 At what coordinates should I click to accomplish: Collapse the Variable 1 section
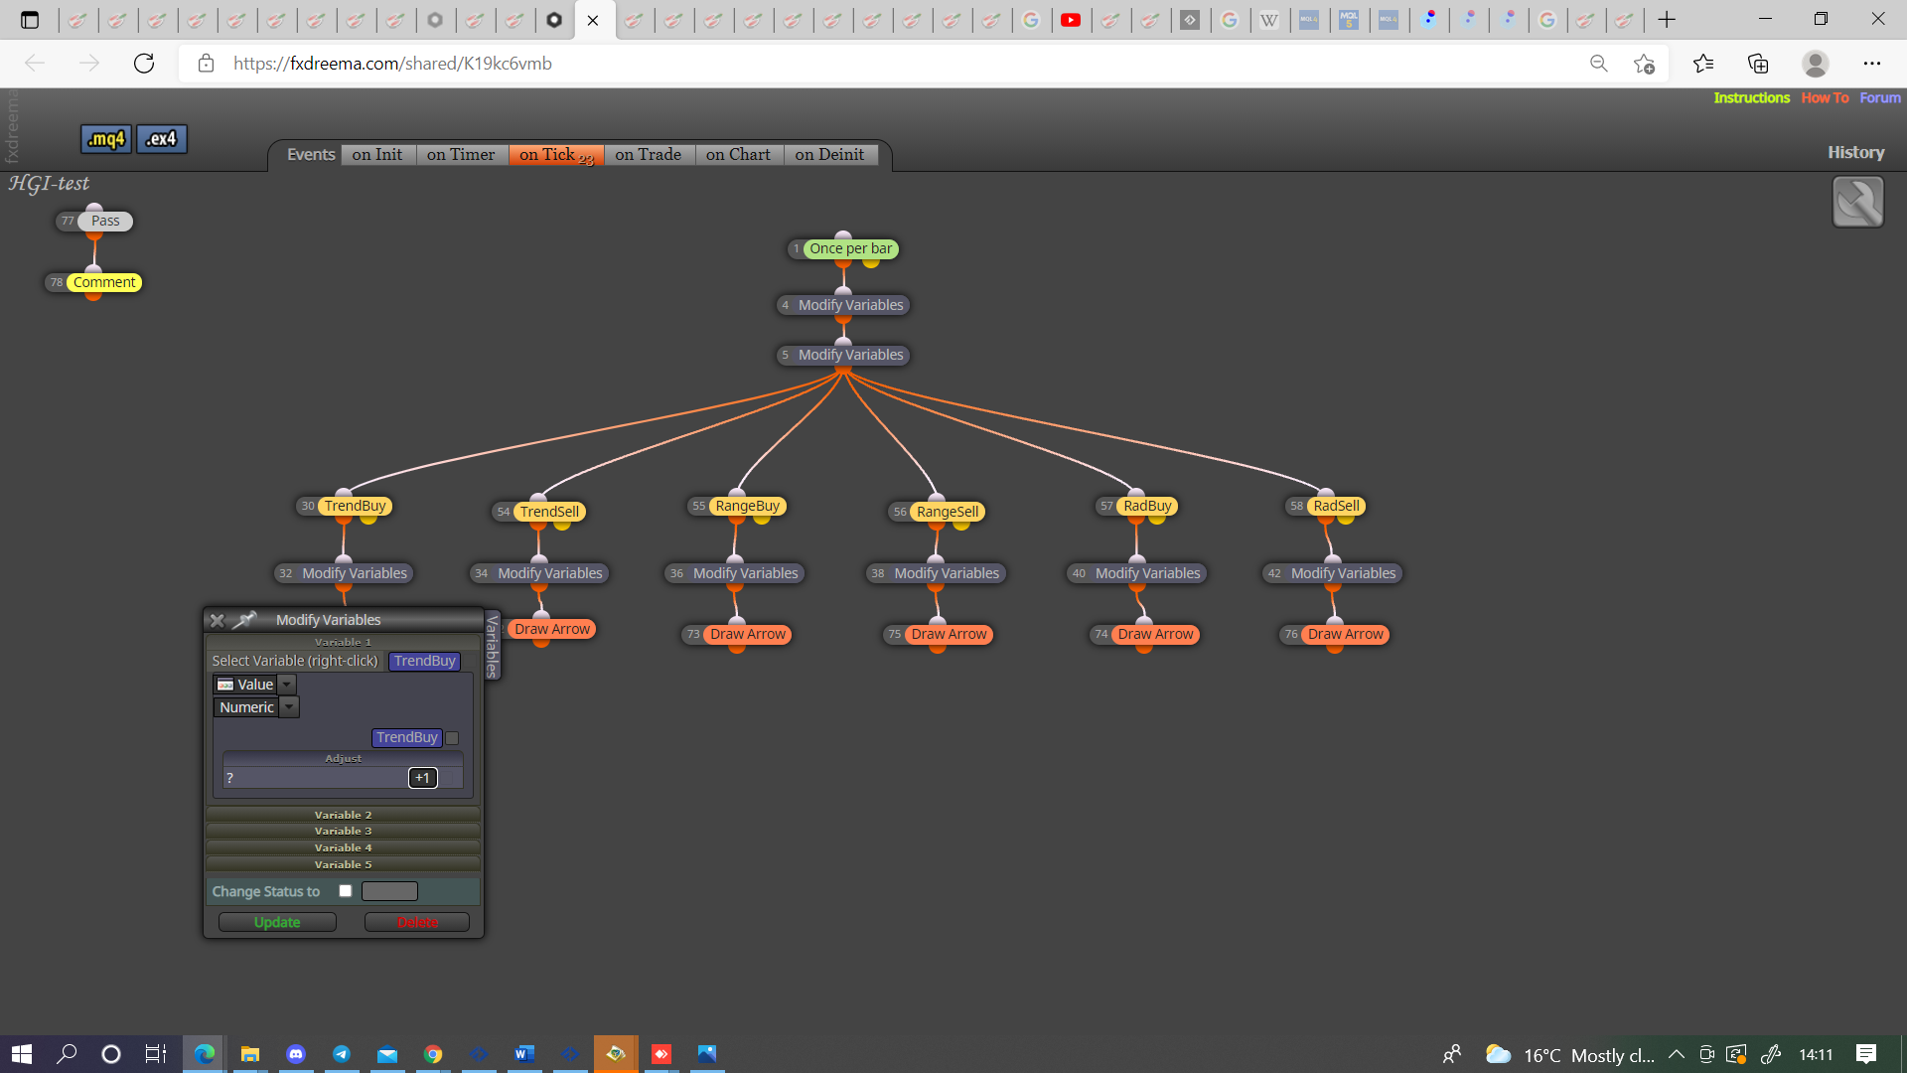(343, 642)
